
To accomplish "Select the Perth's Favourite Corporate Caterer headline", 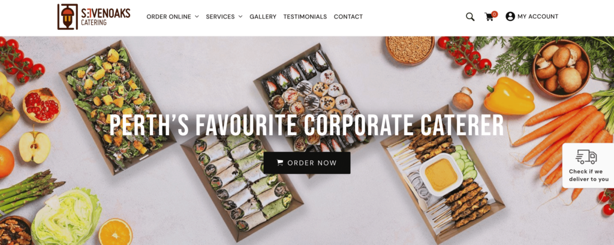I will 306,125.
